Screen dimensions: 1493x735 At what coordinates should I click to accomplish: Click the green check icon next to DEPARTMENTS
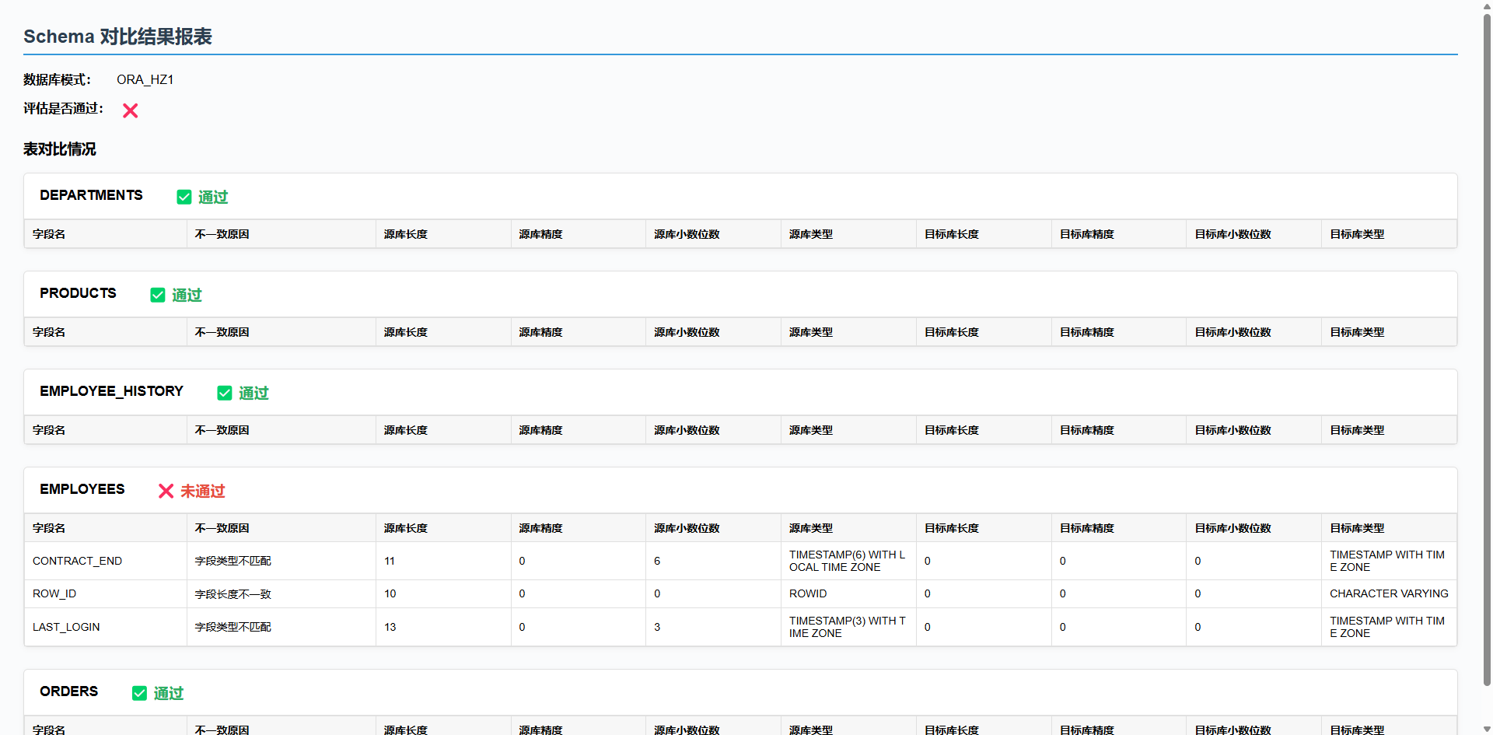pos(184,197)
